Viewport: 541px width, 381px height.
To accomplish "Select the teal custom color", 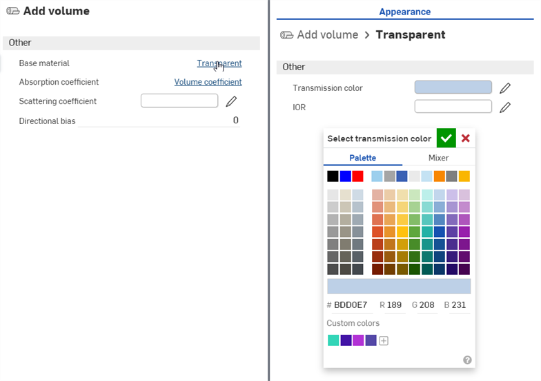I will coord(333,340).
